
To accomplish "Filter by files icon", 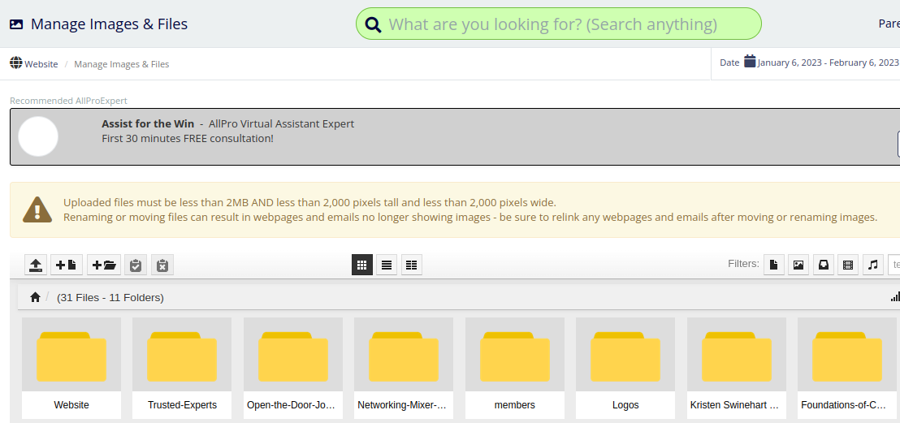I will [x=774, y=265].
